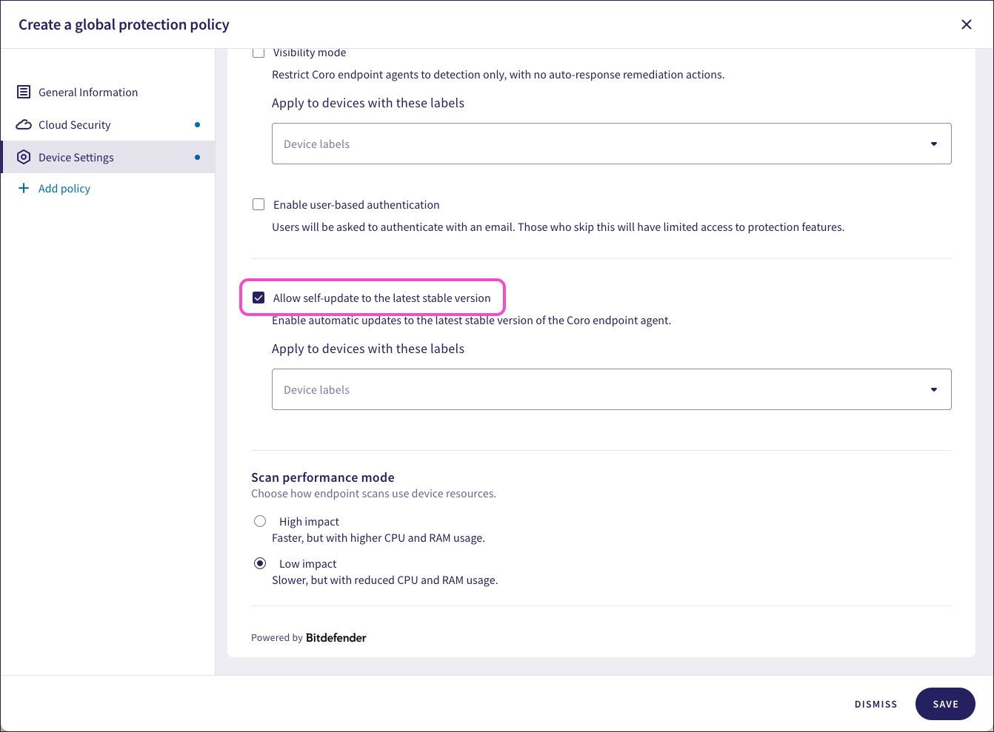Click 'Slower, but with reduced CPU and RAM usage' text
994x732 pixels.
click(385, 580)
